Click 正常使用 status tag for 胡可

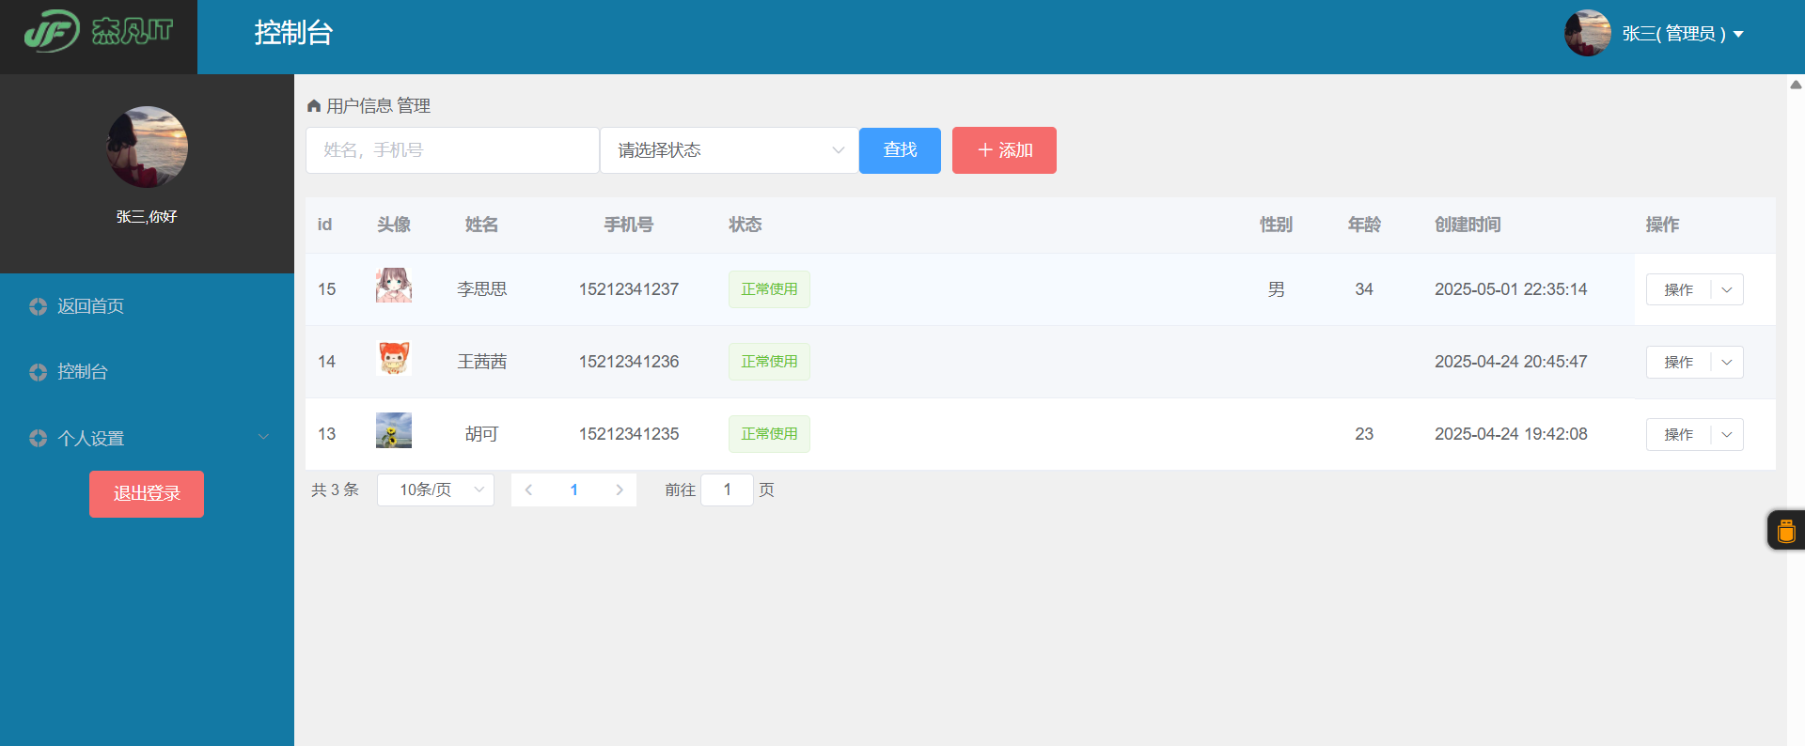point(769,434)
